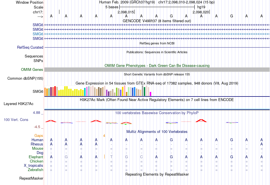Screen dimensions: 270x185
Task: Click the Scale track label
Action: pos(38,7)
